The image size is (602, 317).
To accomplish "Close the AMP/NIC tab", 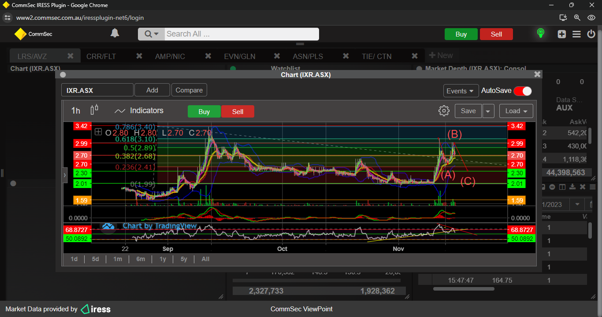I will click(x=208, y=56).
